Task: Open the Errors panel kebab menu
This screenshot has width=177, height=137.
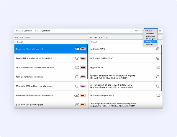Action: 86,37
